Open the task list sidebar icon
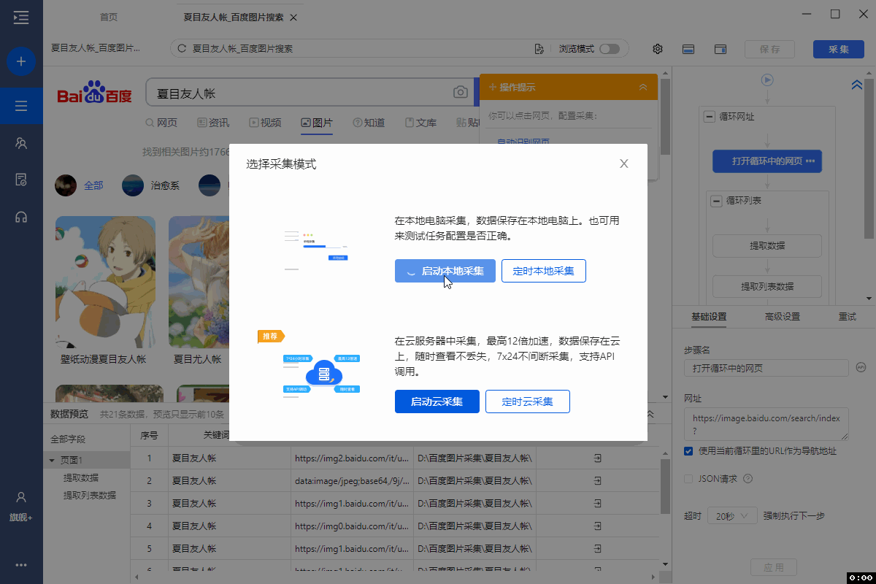This screenshot has width=876, height=584. 21,106
